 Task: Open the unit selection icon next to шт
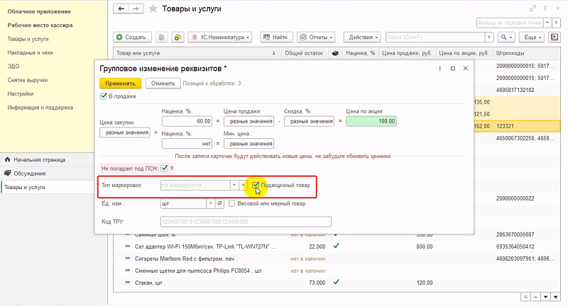point(219,203)
